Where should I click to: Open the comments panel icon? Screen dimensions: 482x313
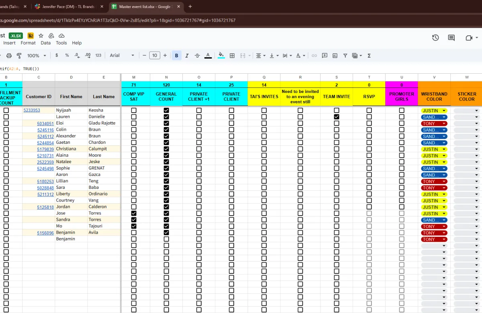coord(451,38)
